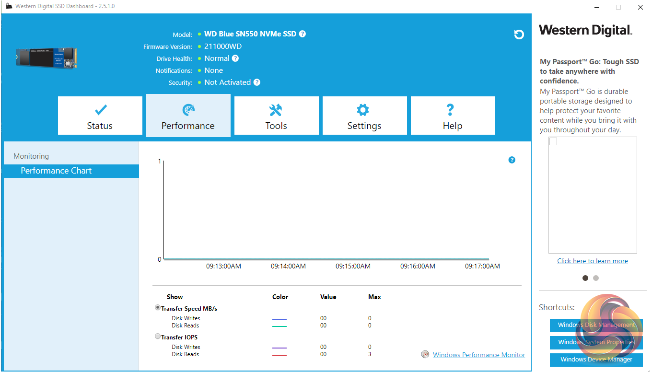Viewport: 652px width, 372px height.
Task: Select Transfer Speed MB/s radio button
Action: 158,308
